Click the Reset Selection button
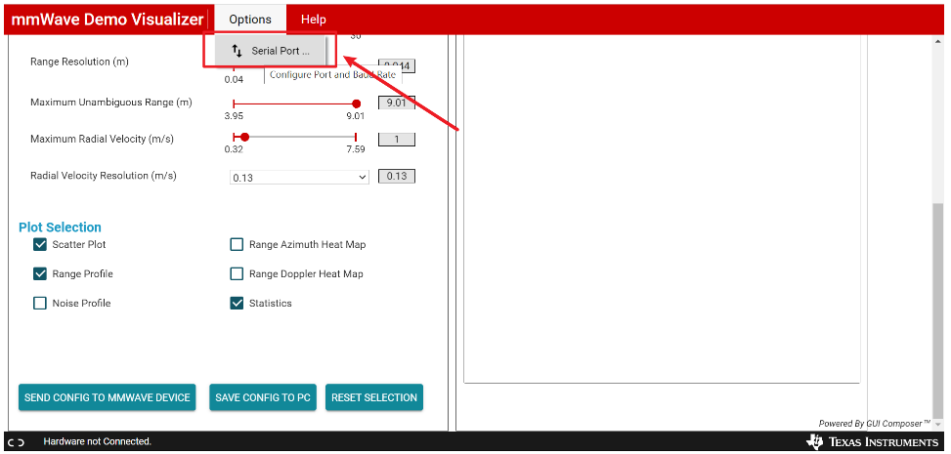 pyautogui.click(x=374, y=397)
